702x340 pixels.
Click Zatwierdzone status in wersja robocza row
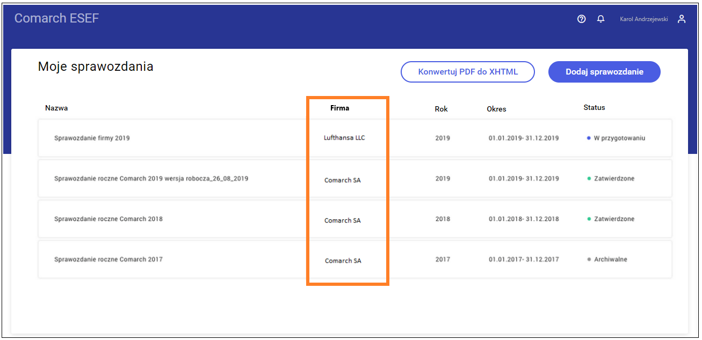(x=611, y=179)
